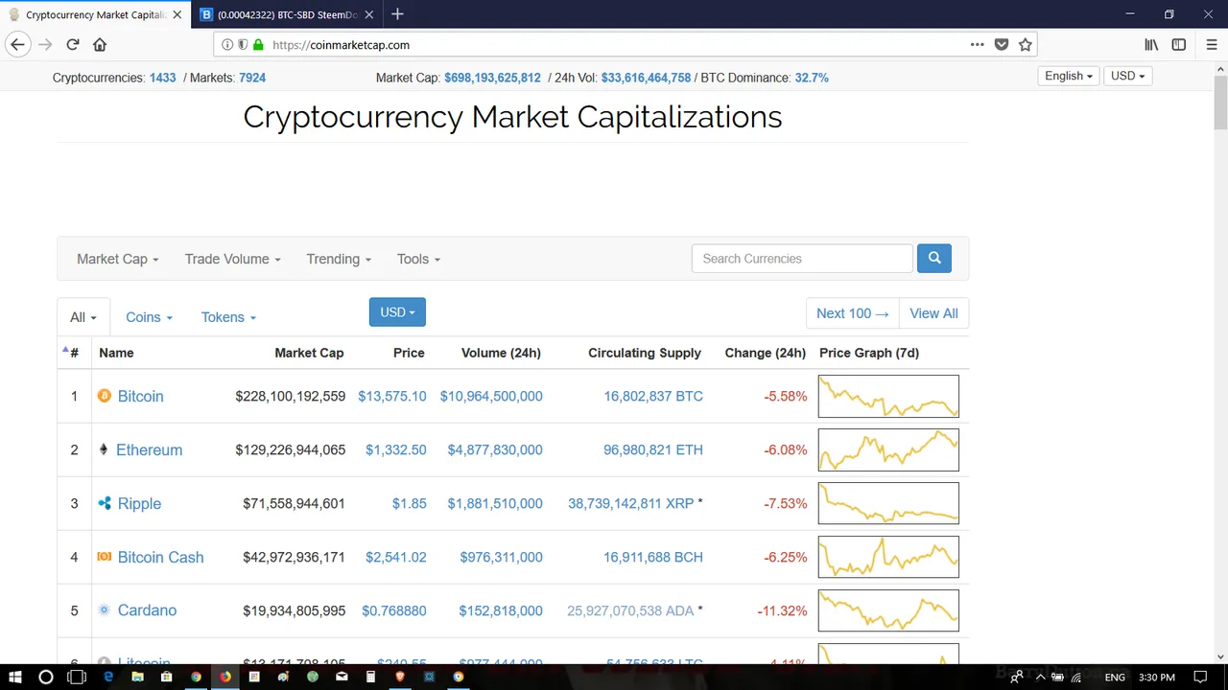Image resolution: width=1228 pixels, height=690 pixels.
Task: Open the Cardano name link
Action: 147,610
